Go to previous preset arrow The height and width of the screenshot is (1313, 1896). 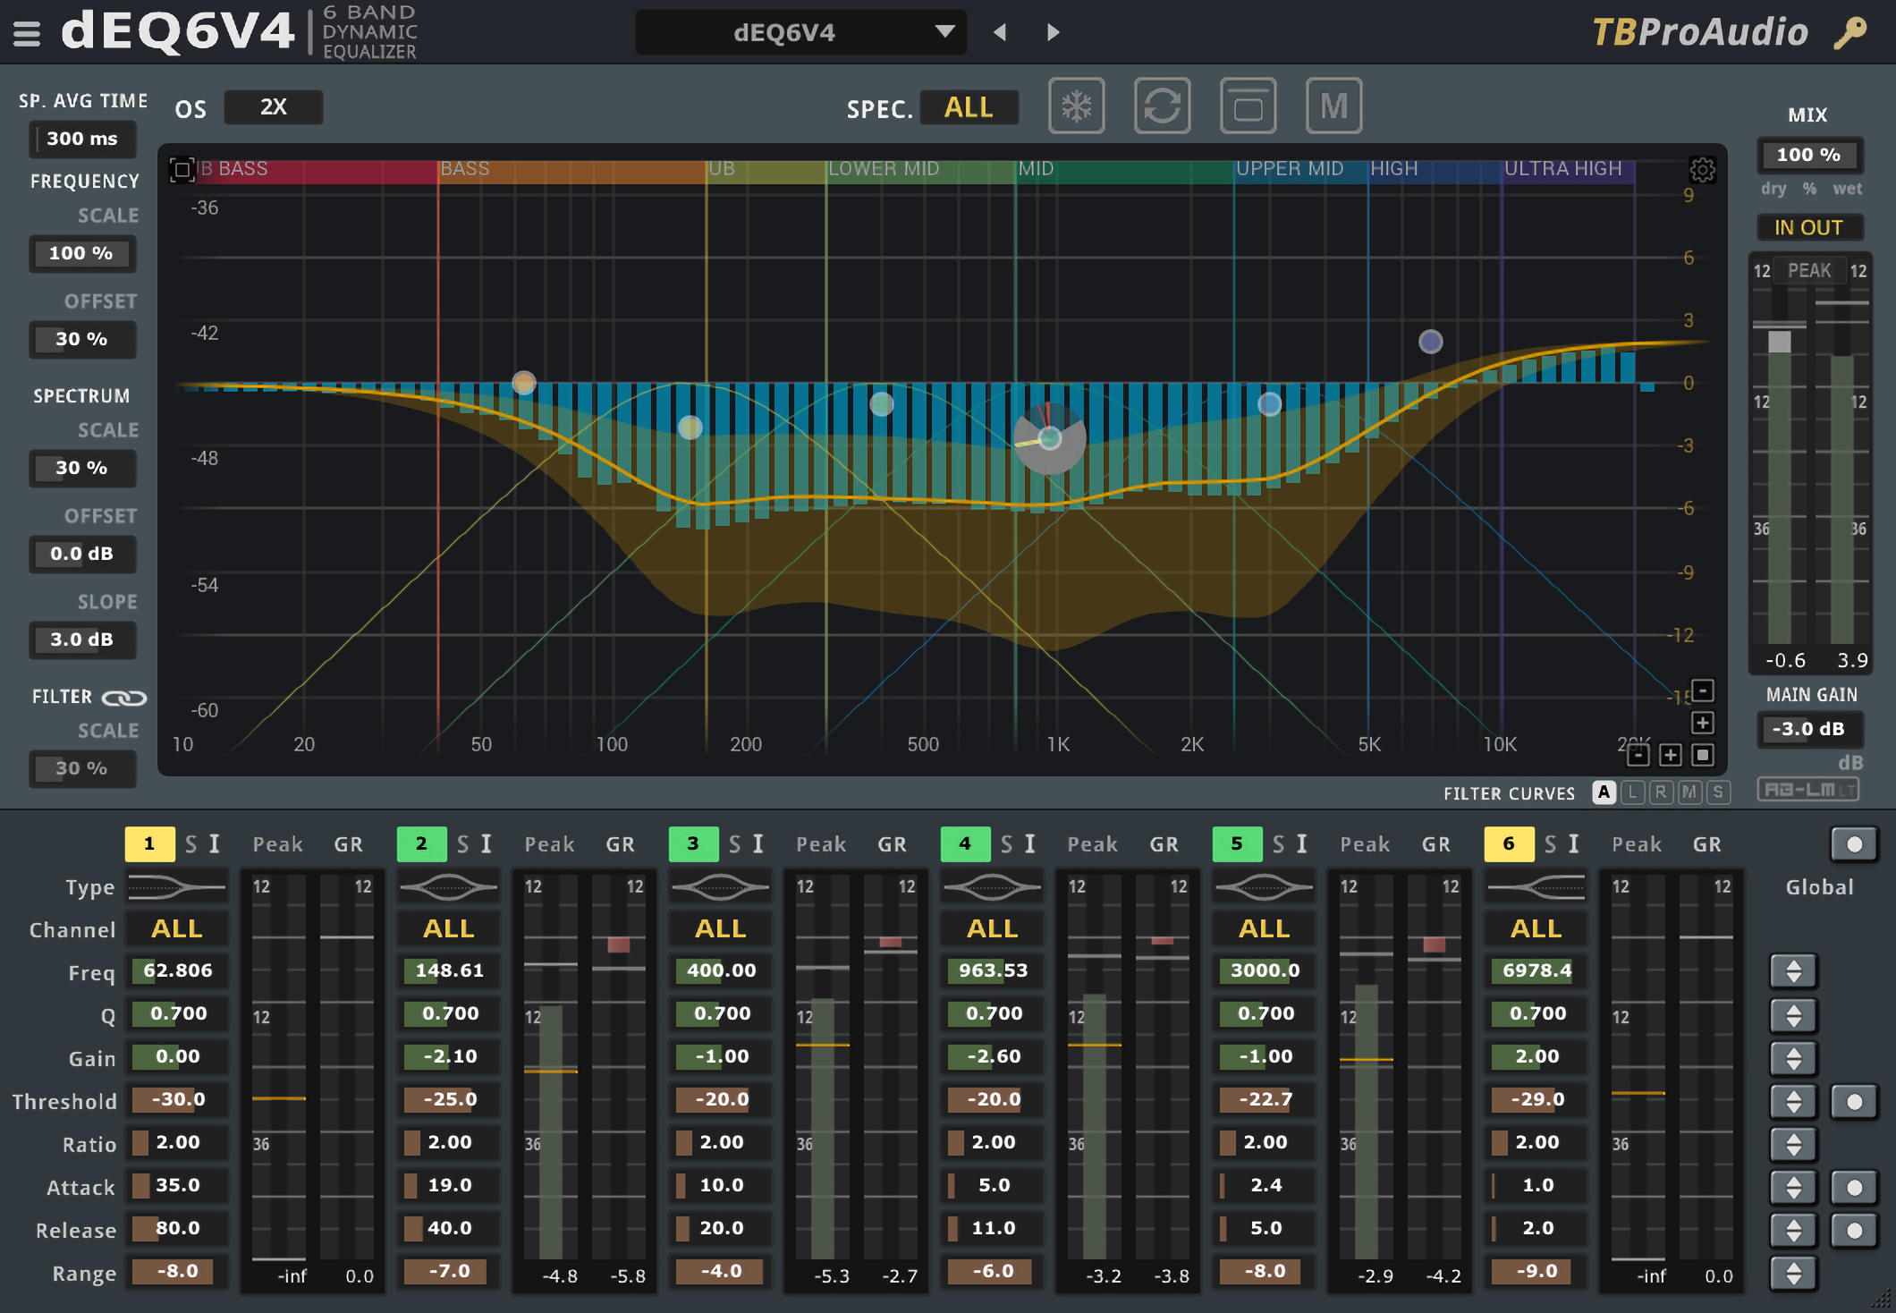(1000, 32)
